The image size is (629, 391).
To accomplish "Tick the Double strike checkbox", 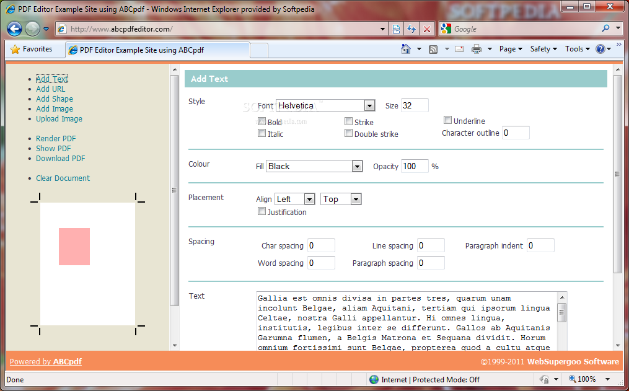I will pos(349,133).
